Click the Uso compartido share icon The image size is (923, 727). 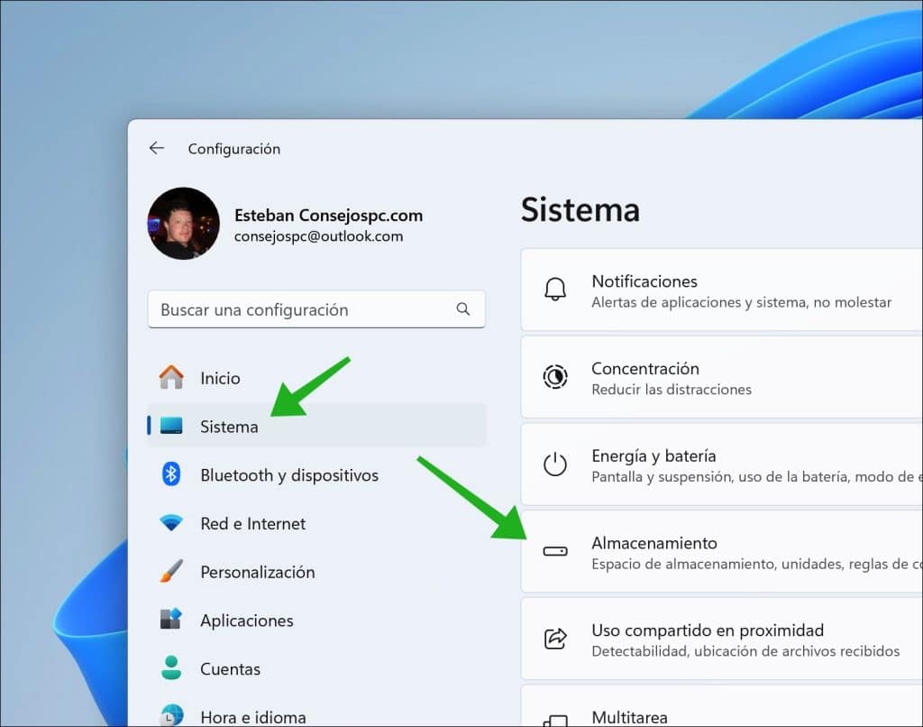click(x=555, y=639)
